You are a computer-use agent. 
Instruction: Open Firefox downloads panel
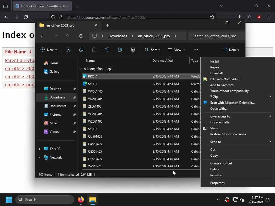(239, 17)
